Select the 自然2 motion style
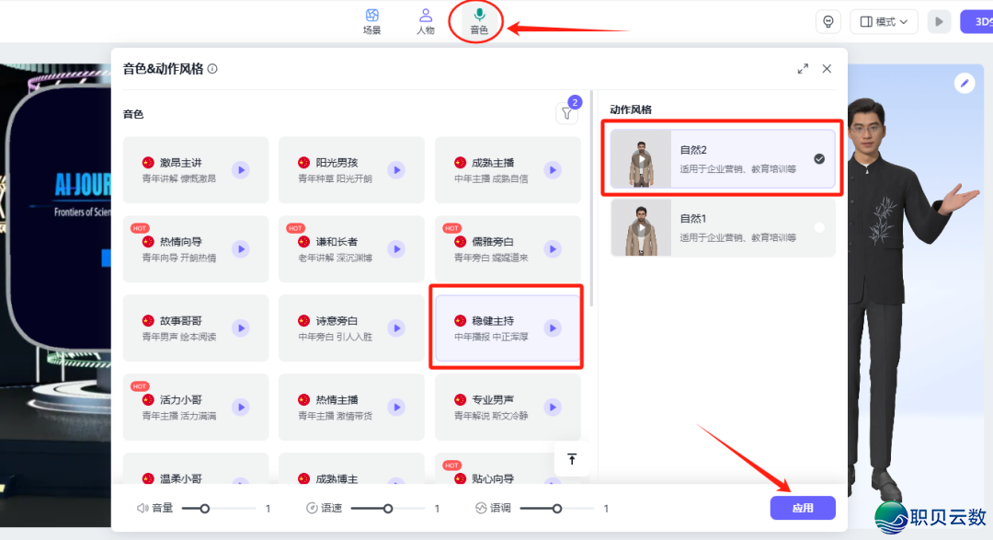The width and height of the screenshot is (993, 540). 721,157
